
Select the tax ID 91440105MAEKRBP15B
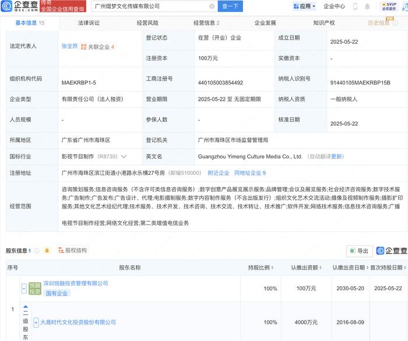(x=360, y=83)
